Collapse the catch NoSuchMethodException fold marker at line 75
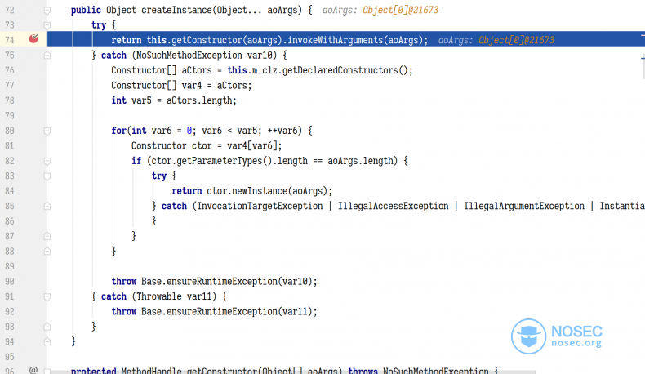645x374 pixels. point(47,56)
